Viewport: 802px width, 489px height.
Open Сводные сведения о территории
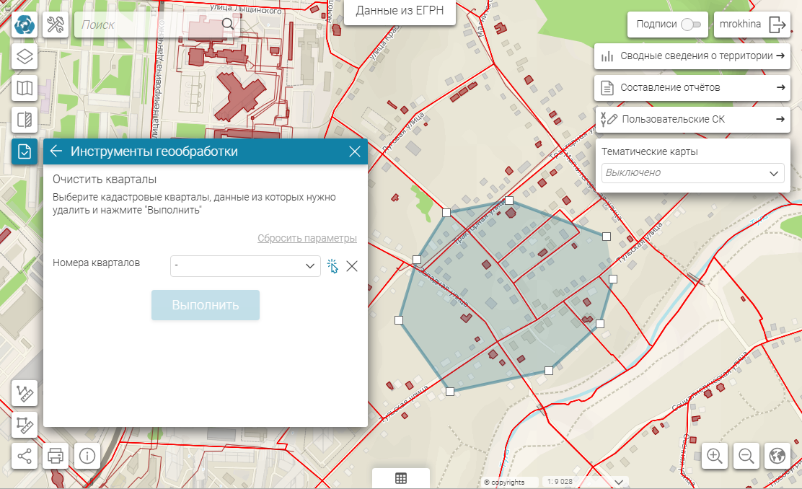point(692,56)
